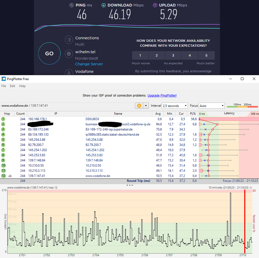Open the 10 minutes time range dropdown
The width and height of the screenshot is (259, 258).
point(251,188)
